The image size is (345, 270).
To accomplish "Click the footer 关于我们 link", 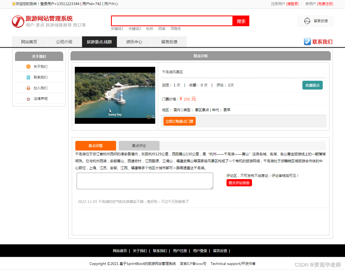I will tap(140, 251).
